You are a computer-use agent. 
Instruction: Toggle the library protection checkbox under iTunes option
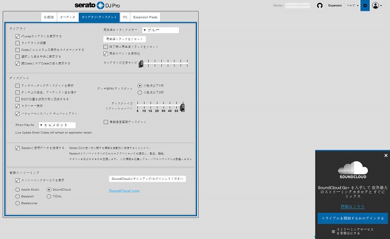(x=17, y=43)
